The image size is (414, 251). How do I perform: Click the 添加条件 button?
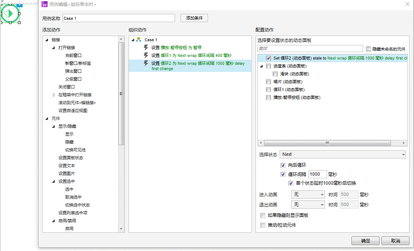(x=194, y=18)
